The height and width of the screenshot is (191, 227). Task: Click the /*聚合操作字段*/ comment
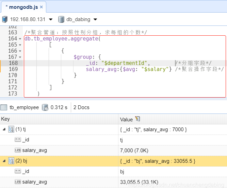tap(199, 69)
